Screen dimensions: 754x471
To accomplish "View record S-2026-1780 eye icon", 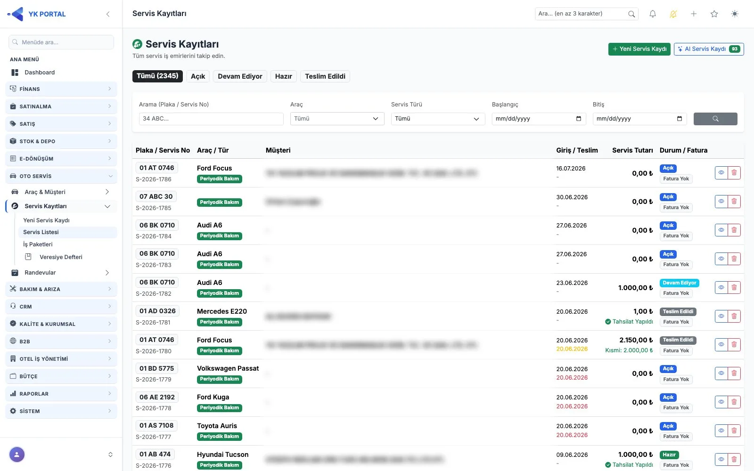I will 721,345.
